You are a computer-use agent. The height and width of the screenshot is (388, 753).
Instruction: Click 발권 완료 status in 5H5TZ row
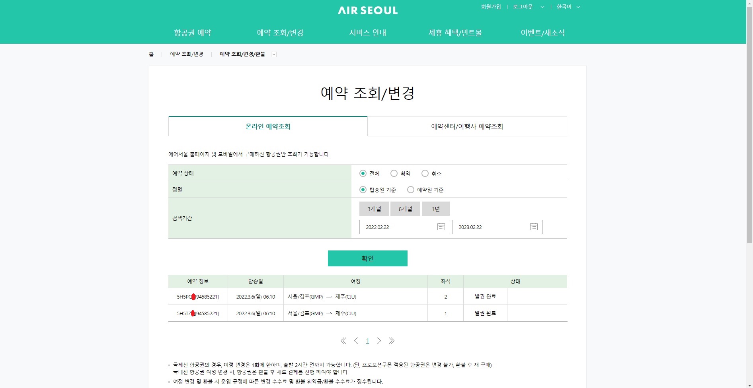tap(485, 313)
